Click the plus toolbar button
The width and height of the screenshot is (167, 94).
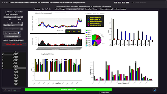[x=116, y=3]
